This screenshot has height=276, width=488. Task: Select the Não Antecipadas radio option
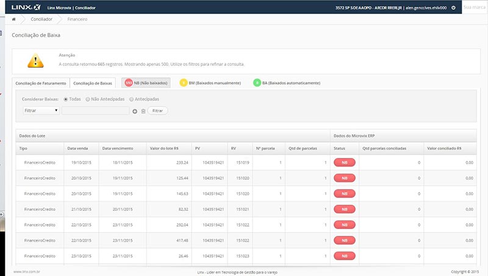pos(88,99)
